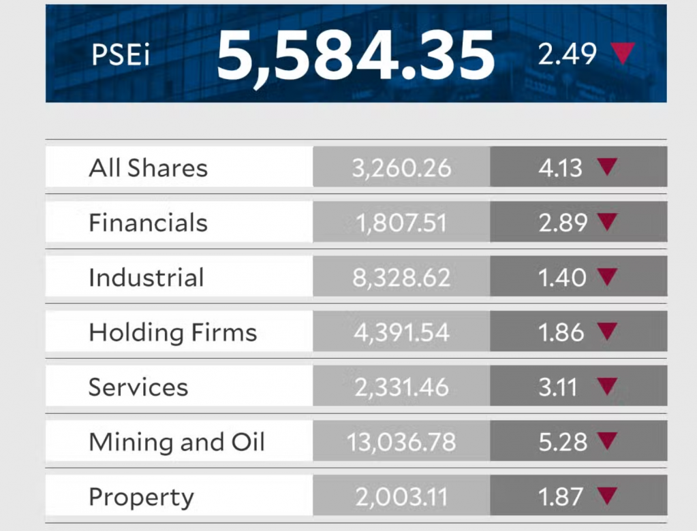Click the PSEi label in the banner

pyautogui.click(x=121, y=56)
